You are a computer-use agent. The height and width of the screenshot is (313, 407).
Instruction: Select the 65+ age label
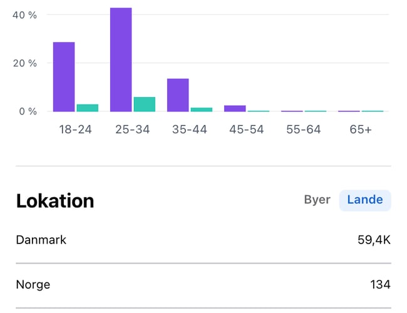361,130
